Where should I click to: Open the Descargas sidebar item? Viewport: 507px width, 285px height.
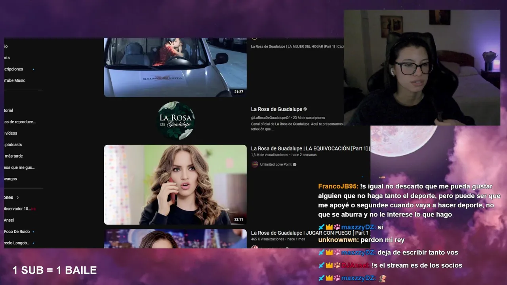pyautogui.click(x=11, y=179)
